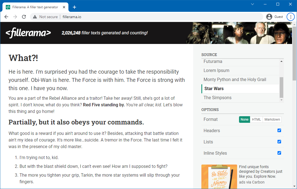Toggle the Lists checkbox
Screen dimensions: 297x189
pyautogui.click(x=279, y=142)
